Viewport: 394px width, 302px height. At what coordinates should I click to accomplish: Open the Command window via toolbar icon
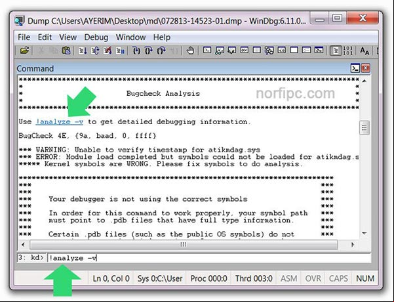[x=207, y=51]
